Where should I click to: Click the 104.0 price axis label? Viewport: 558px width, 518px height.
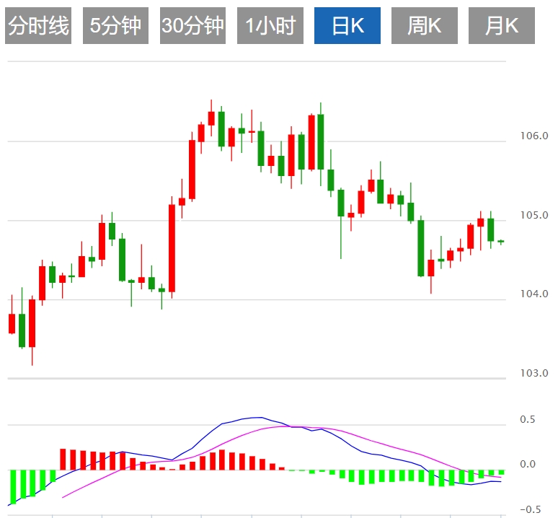pos(534,294)
